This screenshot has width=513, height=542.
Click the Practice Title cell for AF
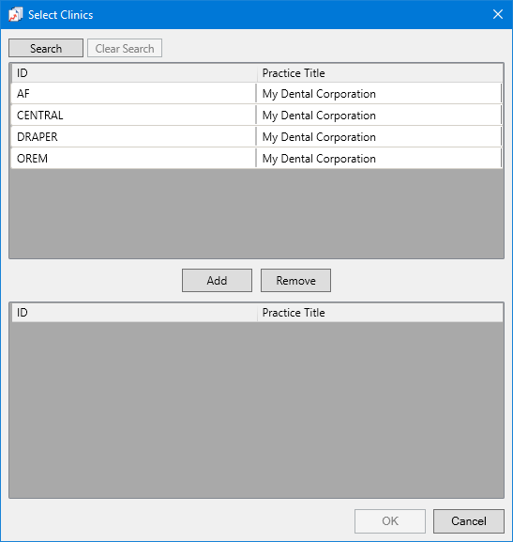click(x=379, y=93)
